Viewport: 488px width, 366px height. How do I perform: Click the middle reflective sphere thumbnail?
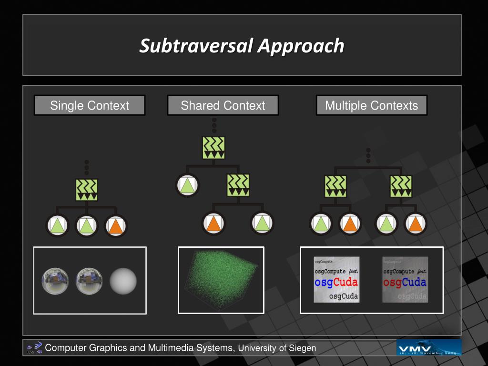pos(89,281)
